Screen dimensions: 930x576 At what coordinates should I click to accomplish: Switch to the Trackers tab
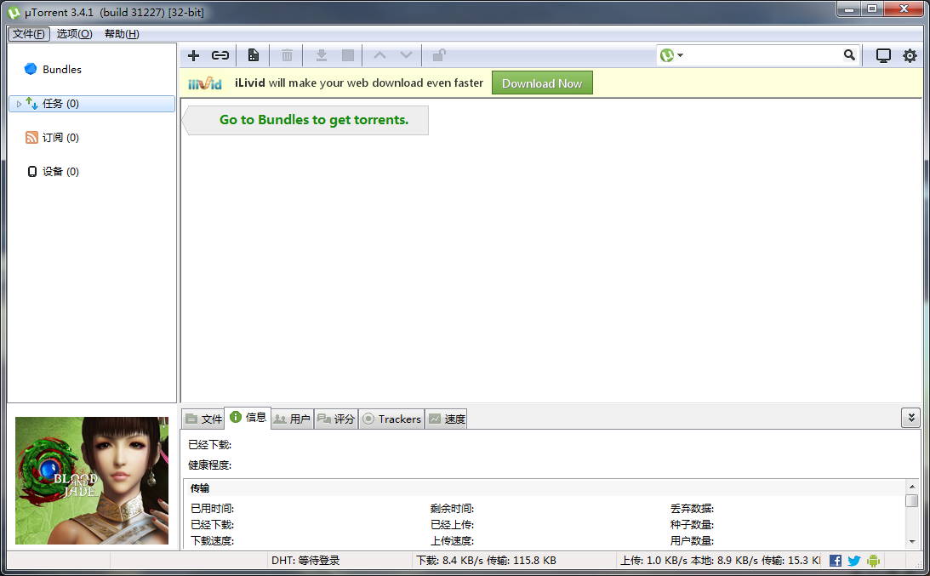coord(391,419)
